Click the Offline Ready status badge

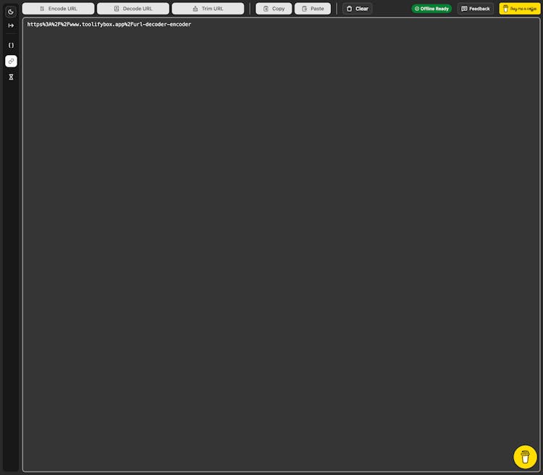432,9
